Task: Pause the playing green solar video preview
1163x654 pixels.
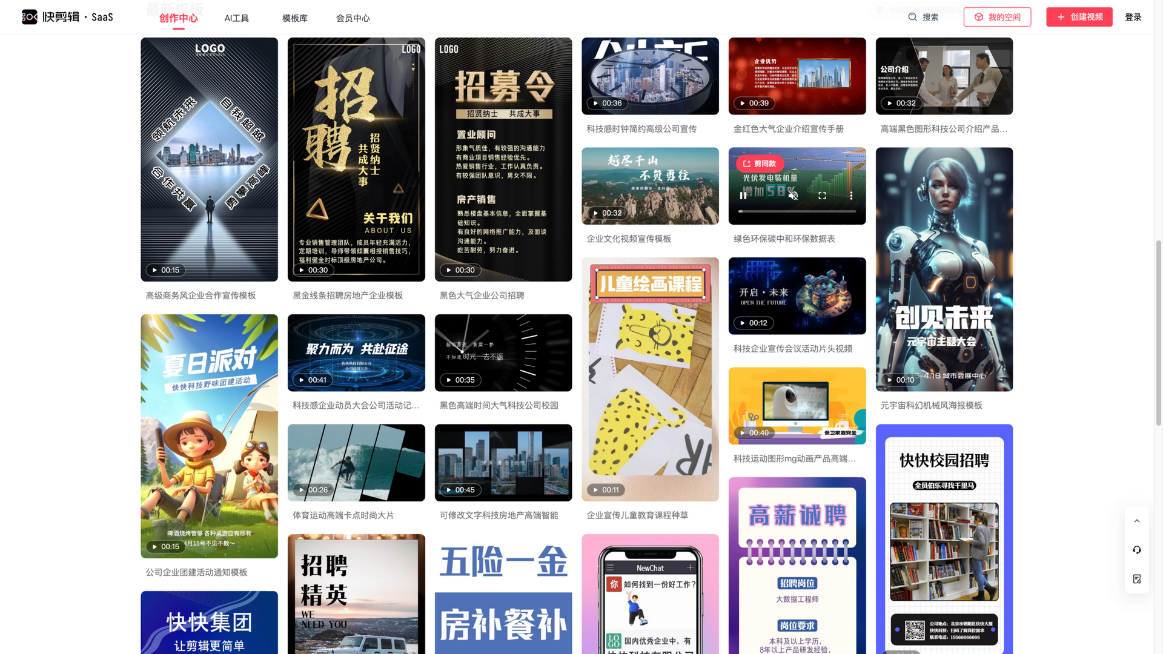Action: 743,196
